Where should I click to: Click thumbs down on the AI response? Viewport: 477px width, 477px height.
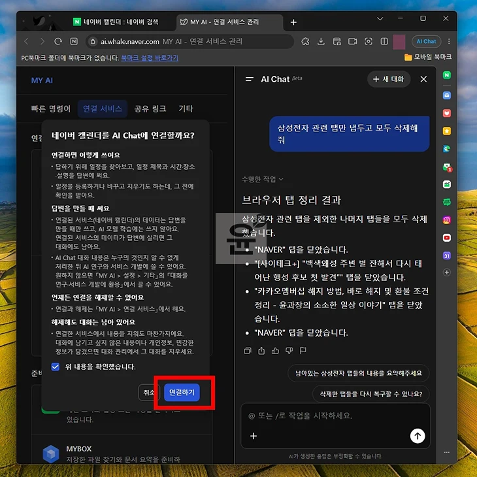click(x=289, y=351)
